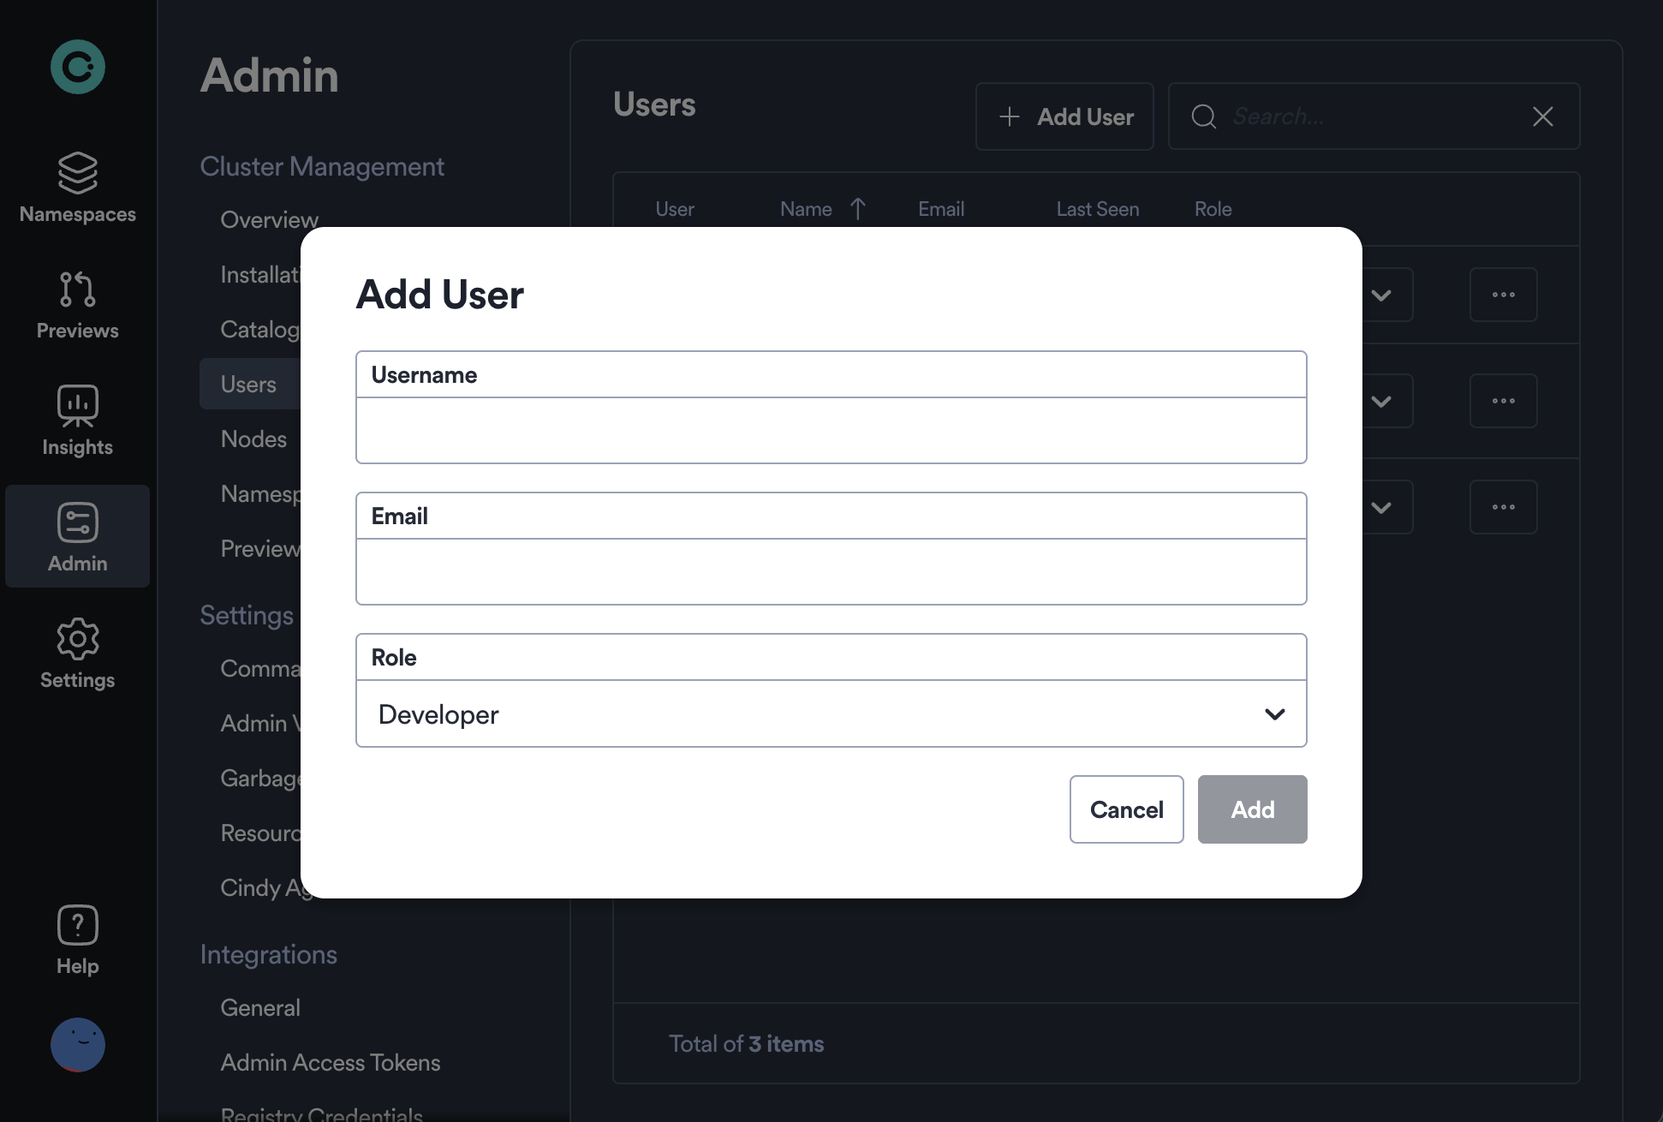Viewport: 1663px width, 1122px height.
Task: Click the Help icon
Action: point(77,938)
